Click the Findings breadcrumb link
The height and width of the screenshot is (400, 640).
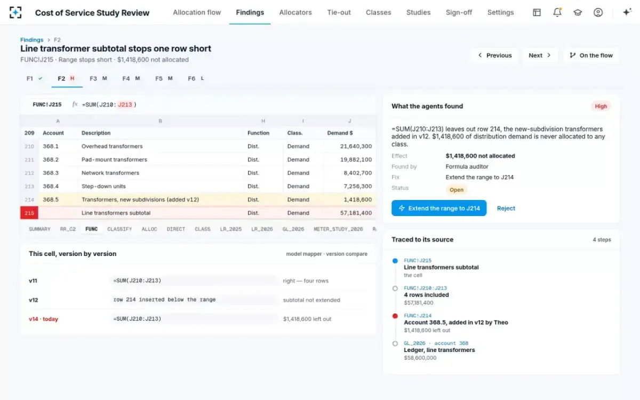31,40
